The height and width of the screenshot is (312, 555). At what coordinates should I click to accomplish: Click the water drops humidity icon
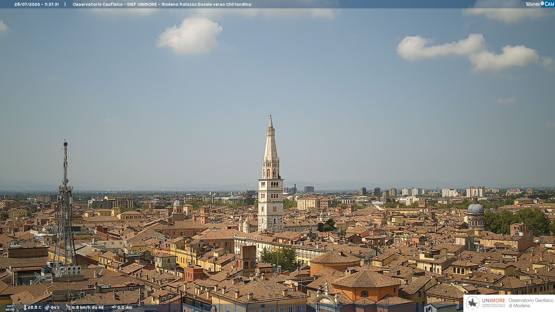47,308
